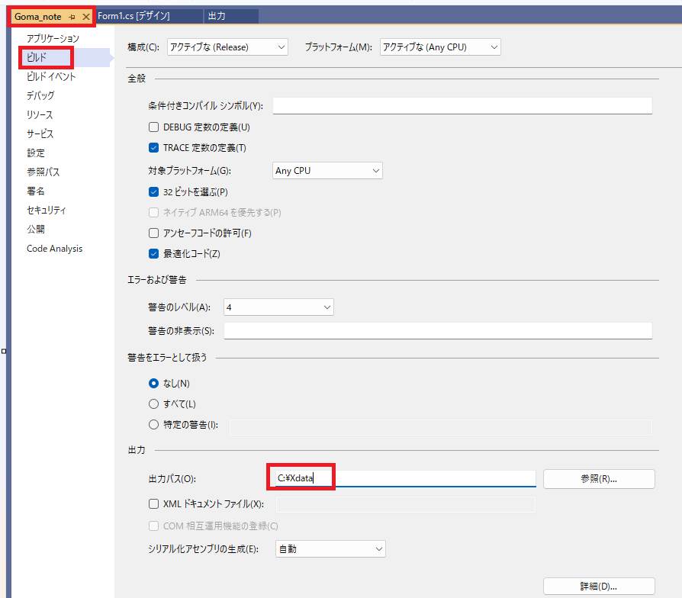Toggle 32 ビットを選ぶ checkbox
The image size is (682, 598).
tap(153, 192)
